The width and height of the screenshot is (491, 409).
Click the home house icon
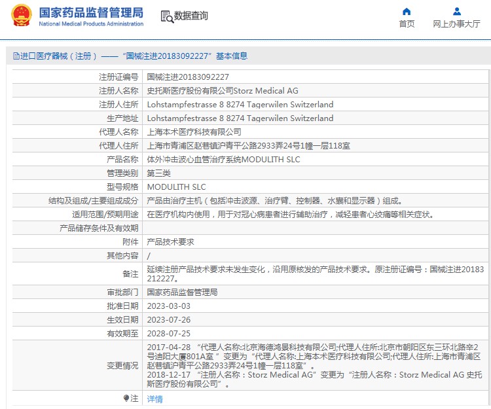[x=407, y=12]
